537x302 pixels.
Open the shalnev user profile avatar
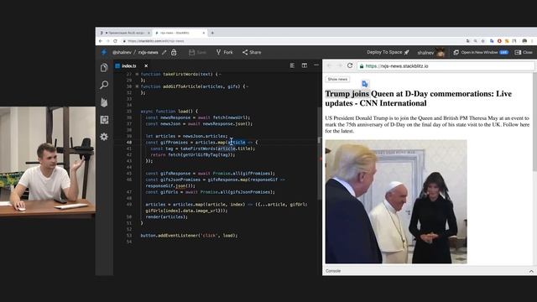pyautogui.click(x=441, y=52)
